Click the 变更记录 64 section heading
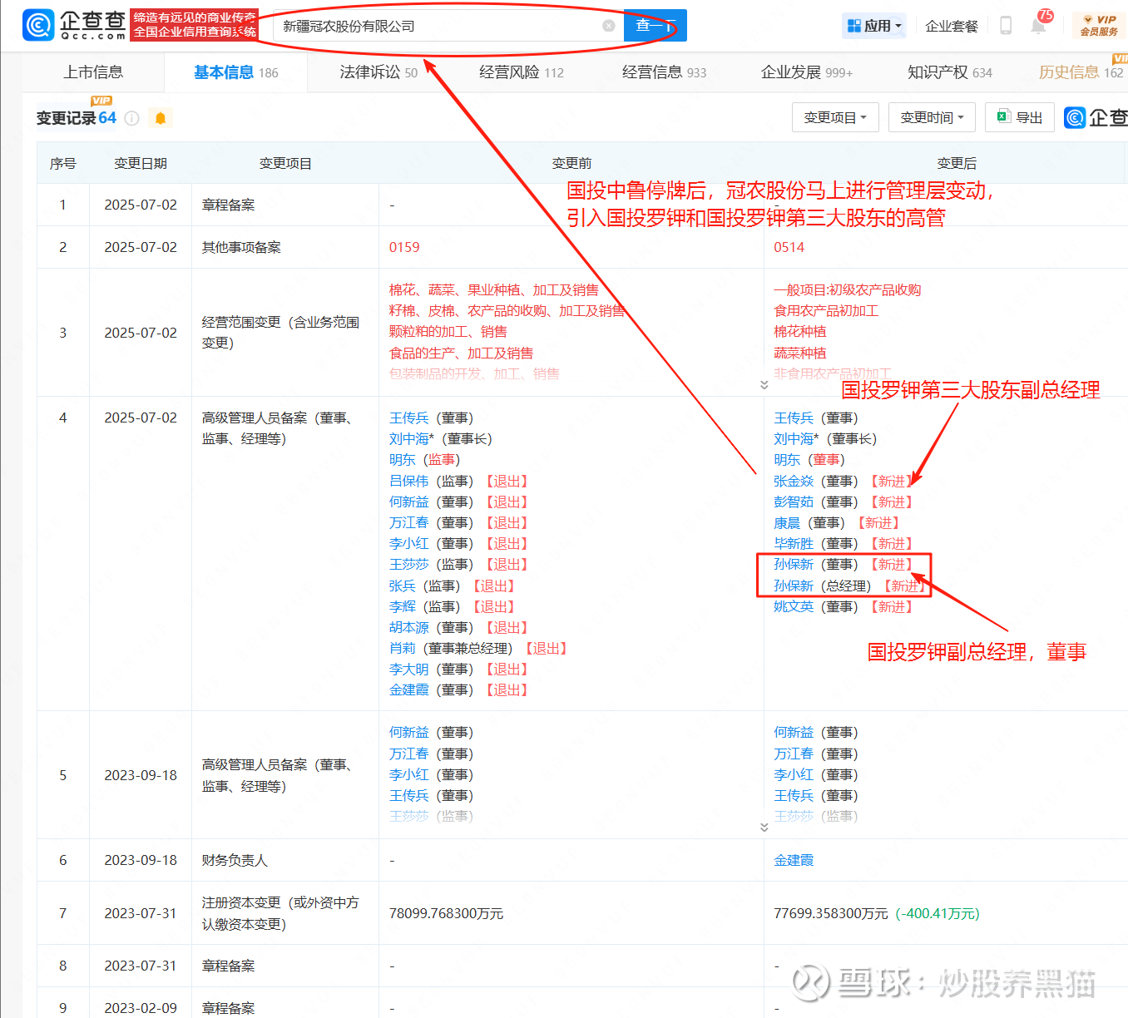 (77, 118)
